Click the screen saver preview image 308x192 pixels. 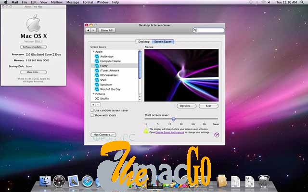181,75
